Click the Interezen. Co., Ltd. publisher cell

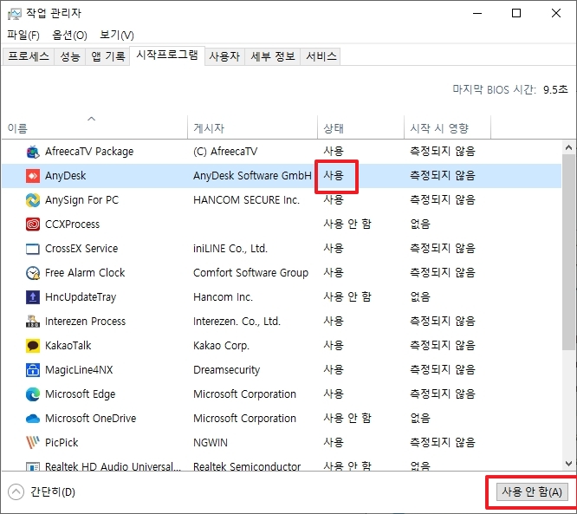click(237, 322)
